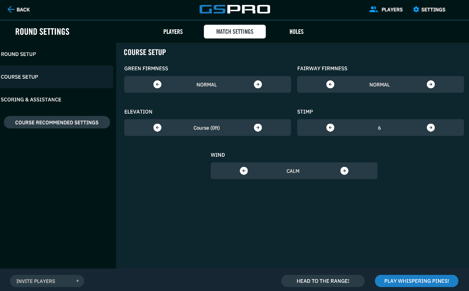Screen dimensions: 469x291
Task: Open Scoring & Assistance section
Action: coord(31,99)
